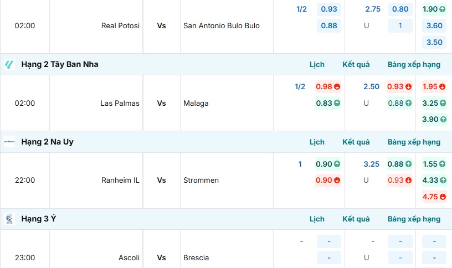
Task: Open Bảng xếp hạng for Hạng 2 Tây Ban Nha
Action: coord(414,65)
